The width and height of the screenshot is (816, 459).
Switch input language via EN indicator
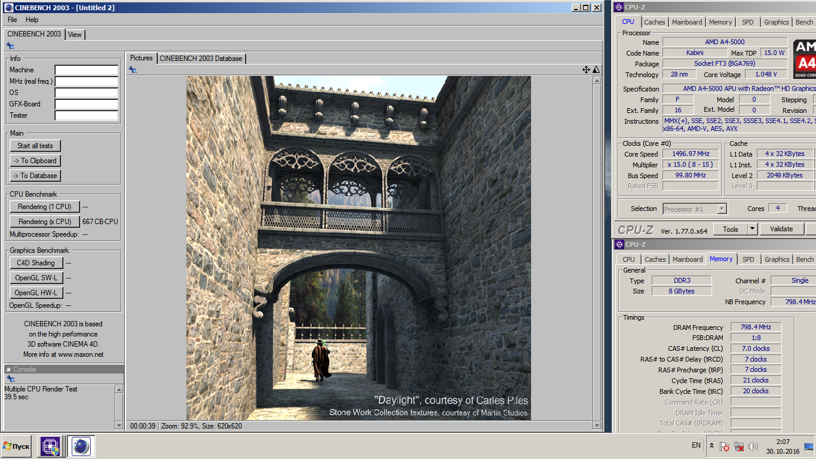pyautogui.click(x=696, y=445)
